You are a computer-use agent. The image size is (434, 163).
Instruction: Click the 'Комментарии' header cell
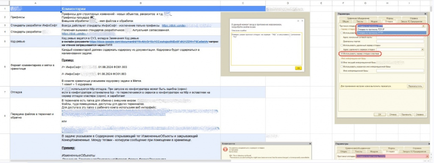click(141, 9)
